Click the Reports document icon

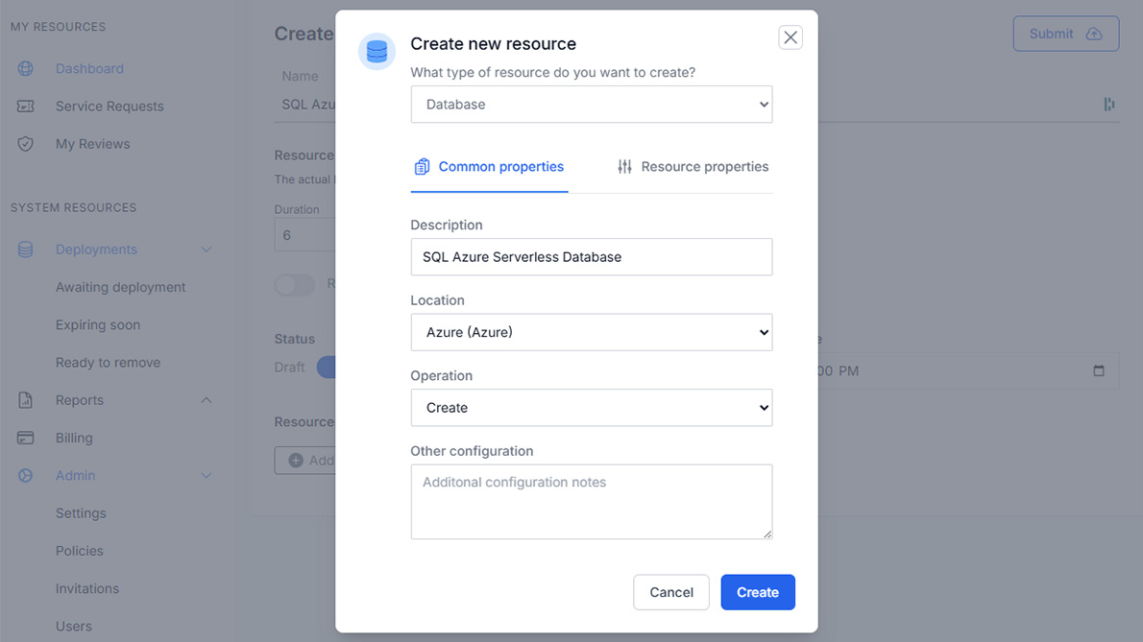26,400
